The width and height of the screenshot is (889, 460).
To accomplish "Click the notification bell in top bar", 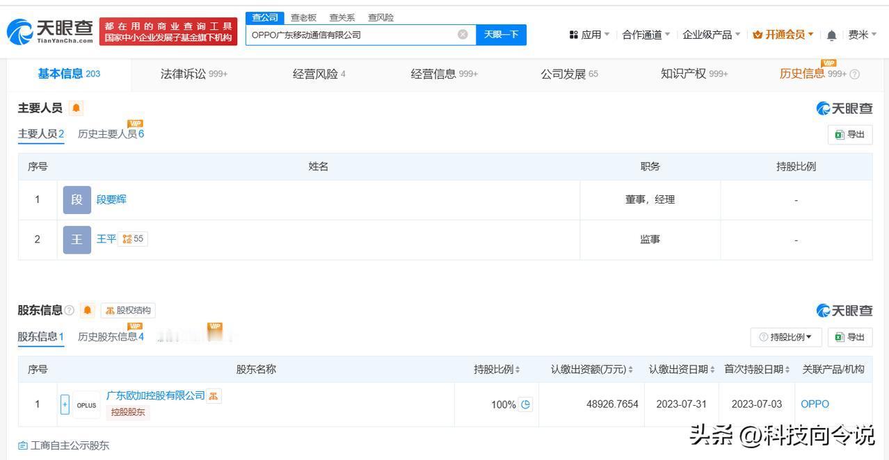I will pos(831,35).
